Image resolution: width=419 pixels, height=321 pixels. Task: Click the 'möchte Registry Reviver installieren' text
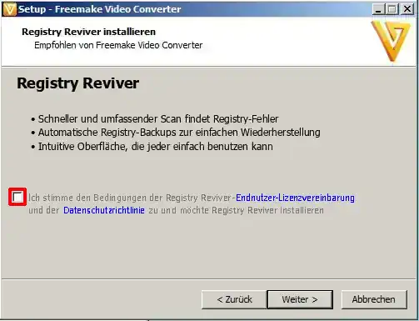click(252, 210)
